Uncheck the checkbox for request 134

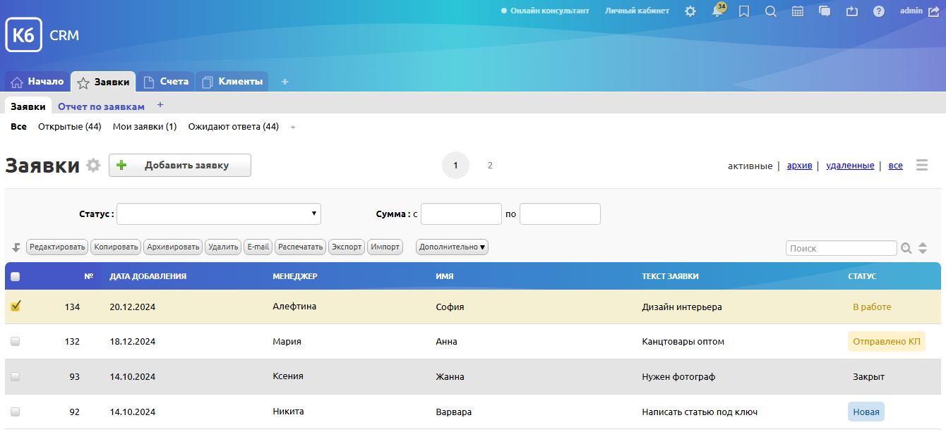click(16, 306)
